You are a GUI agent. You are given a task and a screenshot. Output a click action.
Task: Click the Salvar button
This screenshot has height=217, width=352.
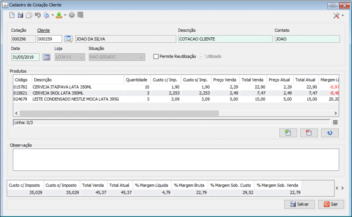(300, 204)
